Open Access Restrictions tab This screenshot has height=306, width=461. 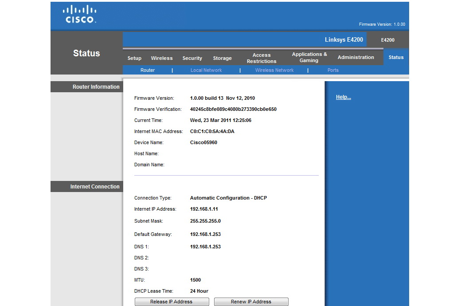pos(262,58)
